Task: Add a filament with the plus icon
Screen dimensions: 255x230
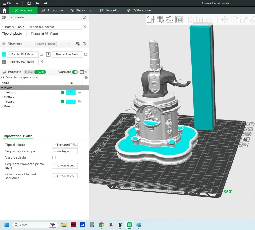Action: pyautogui.click(x=62, y=44)
